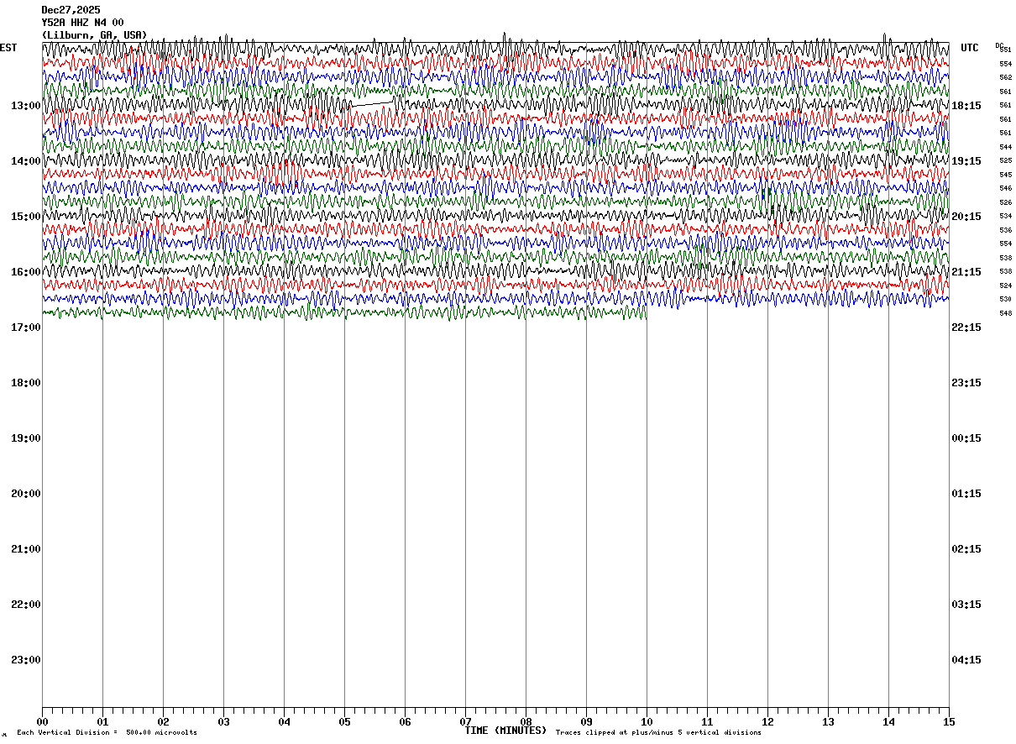Click the DC offset value 545
This screenshot has width=1016, height=744.
(x=1005, y=175)
